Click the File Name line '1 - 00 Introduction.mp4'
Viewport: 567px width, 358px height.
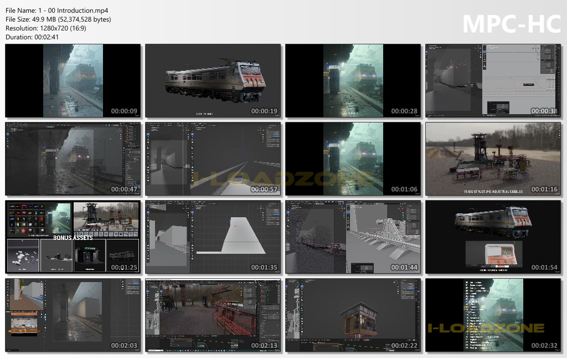pos(57,11)
